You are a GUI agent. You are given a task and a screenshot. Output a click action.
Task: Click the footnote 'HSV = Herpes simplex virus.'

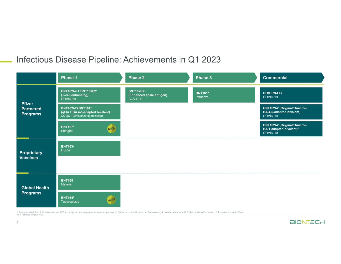click(30, 215)
